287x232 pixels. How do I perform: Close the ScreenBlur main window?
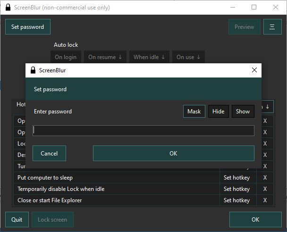tap(276, 8)
